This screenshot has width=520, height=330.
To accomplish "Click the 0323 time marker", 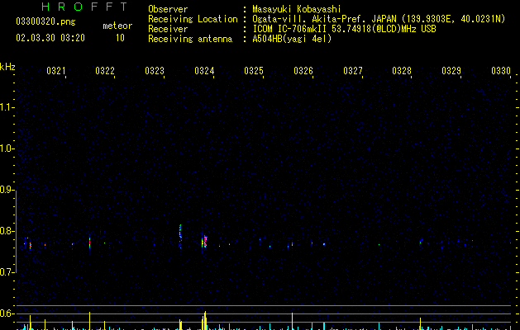I will [155, 71].
